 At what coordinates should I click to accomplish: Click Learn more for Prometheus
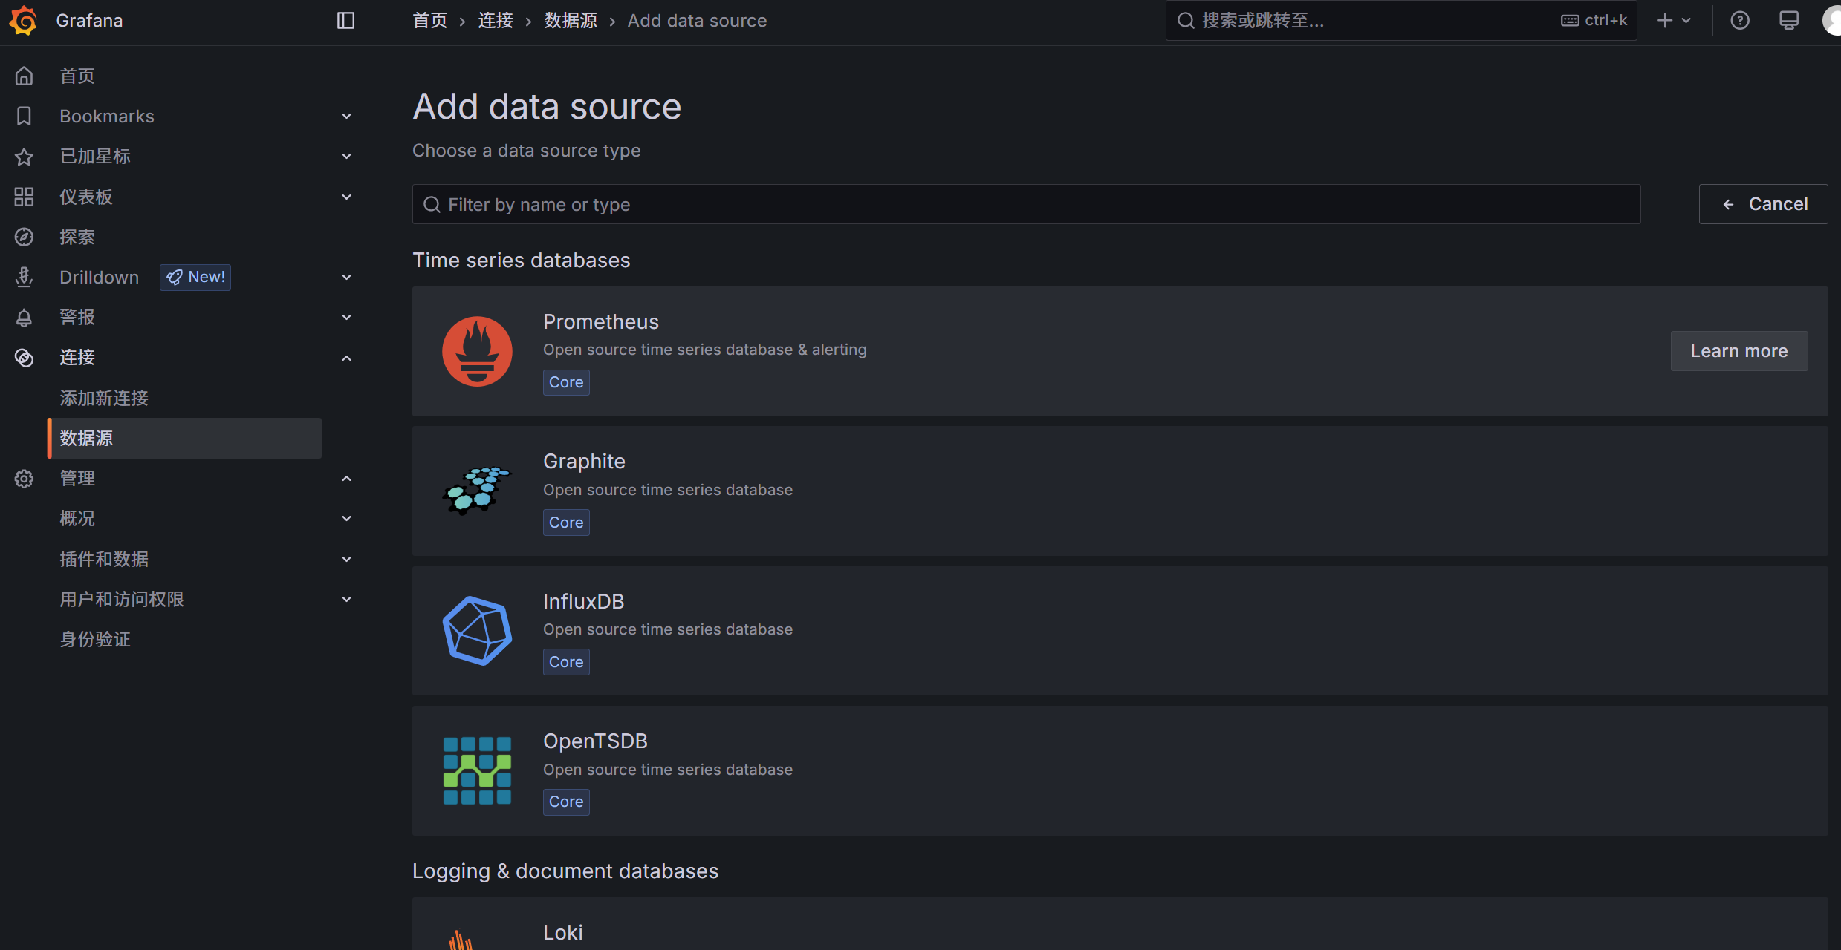1738,351
